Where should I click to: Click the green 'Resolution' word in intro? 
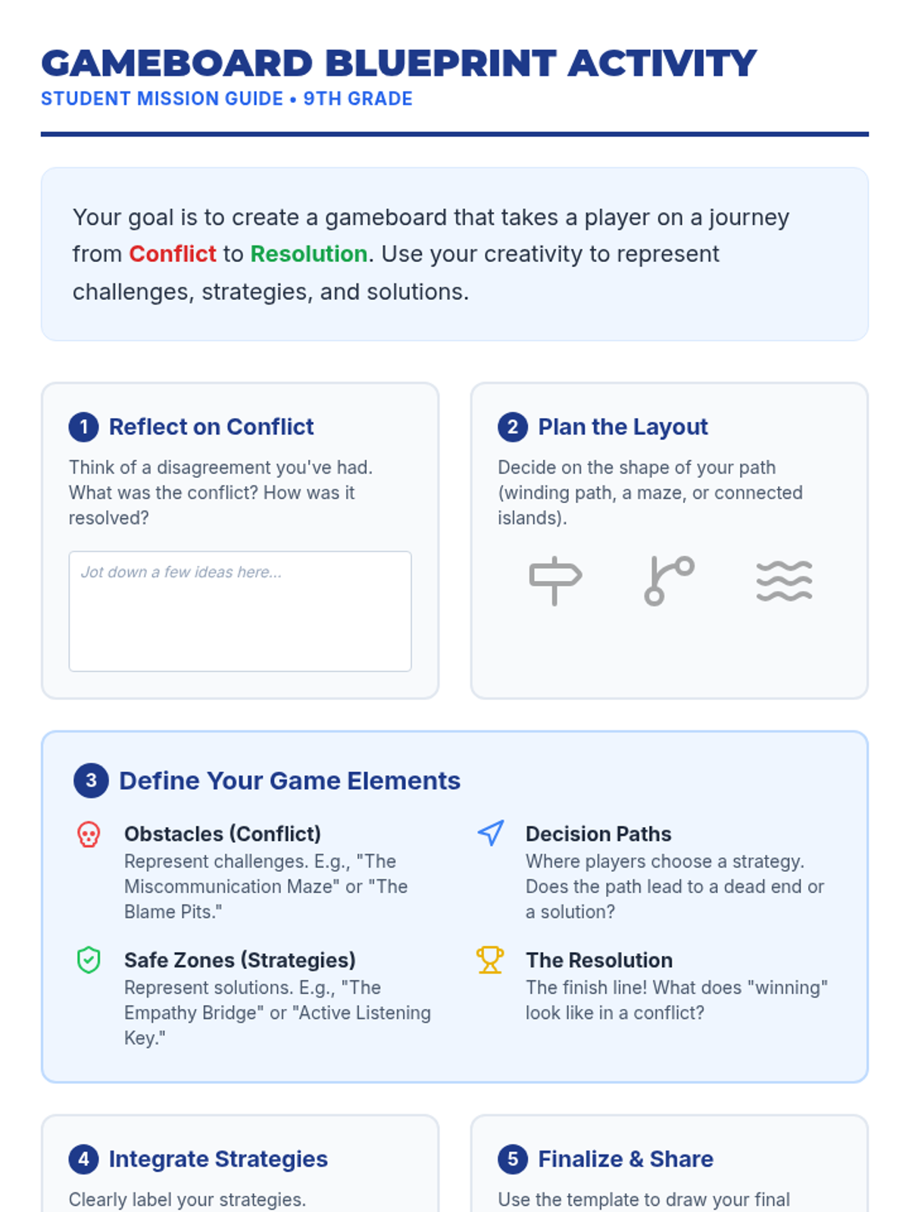[x=309, y=254]
